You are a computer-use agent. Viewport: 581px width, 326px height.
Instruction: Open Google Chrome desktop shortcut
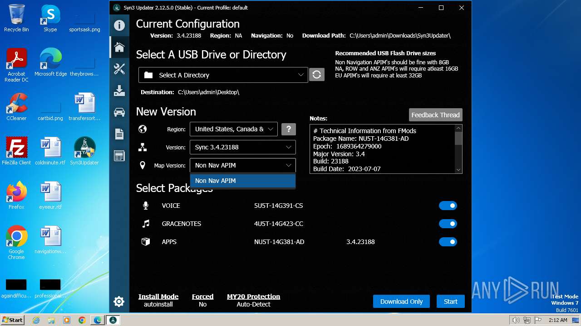[17, 243]
